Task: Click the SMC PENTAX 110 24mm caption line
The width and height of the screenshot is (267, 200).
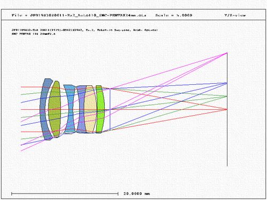Action: pyautogui.click(x=34, y=34)
